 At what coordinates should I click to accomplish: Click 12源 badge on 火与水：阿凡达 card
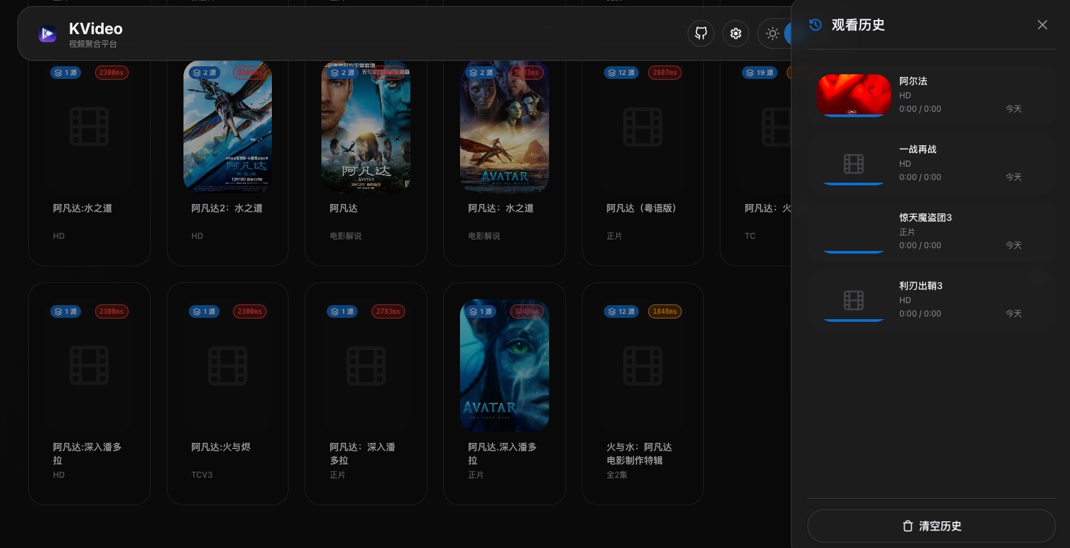622,311
